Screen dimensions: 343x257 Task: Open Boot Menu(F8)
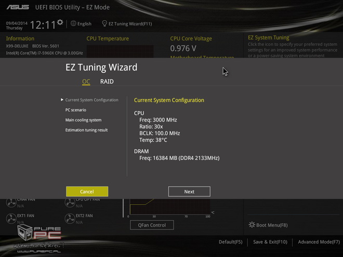[x=272, y=225]
